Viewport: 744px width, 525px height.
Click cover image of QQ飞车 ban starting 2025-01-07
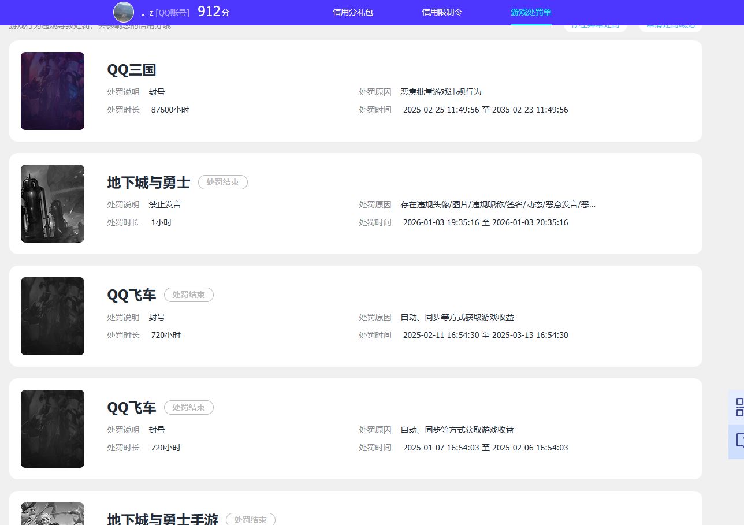point(53,429)
